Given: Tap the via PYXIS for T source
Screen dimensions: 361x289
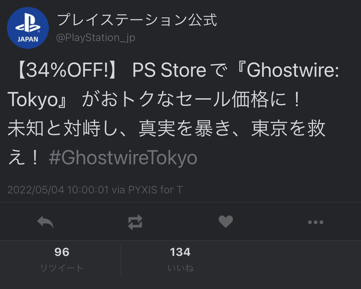Looking at the screenshot, I should coord(147,190).
